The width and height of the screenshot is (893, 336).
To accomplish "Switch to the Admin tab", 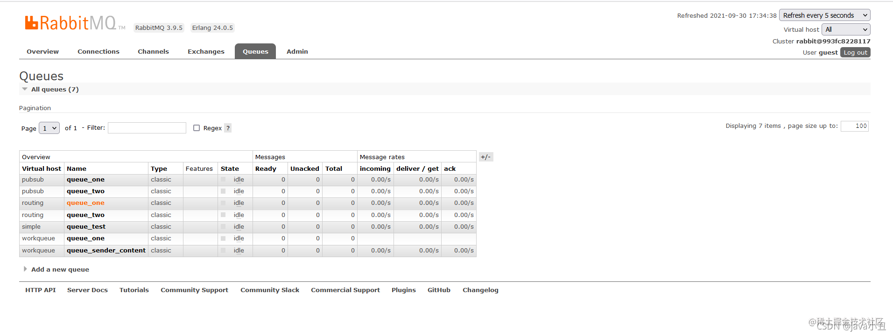I will pyautogui.click(x=297, y=51).
